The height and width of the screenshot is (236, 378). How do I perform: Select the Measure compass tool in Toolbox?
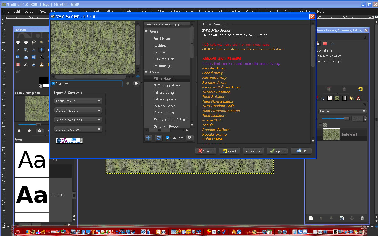click(x=34, y=50)
